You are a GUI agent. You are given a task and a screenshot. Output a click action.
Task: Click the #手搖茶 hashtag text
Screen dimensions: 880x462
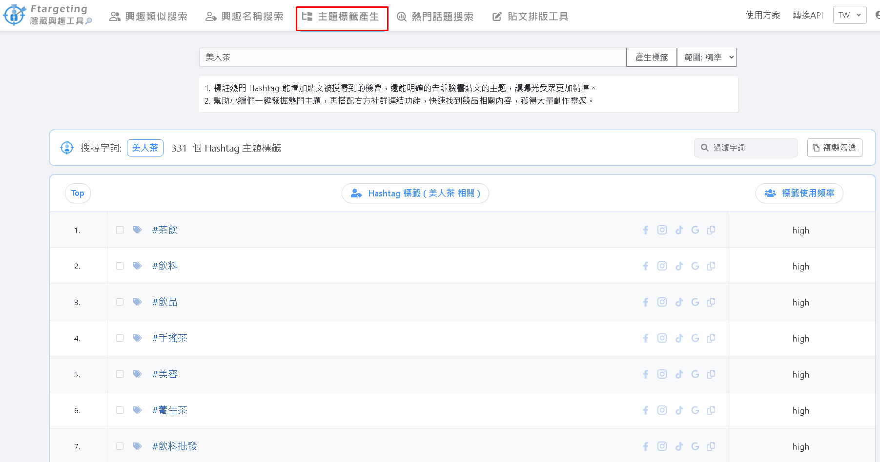170,338
